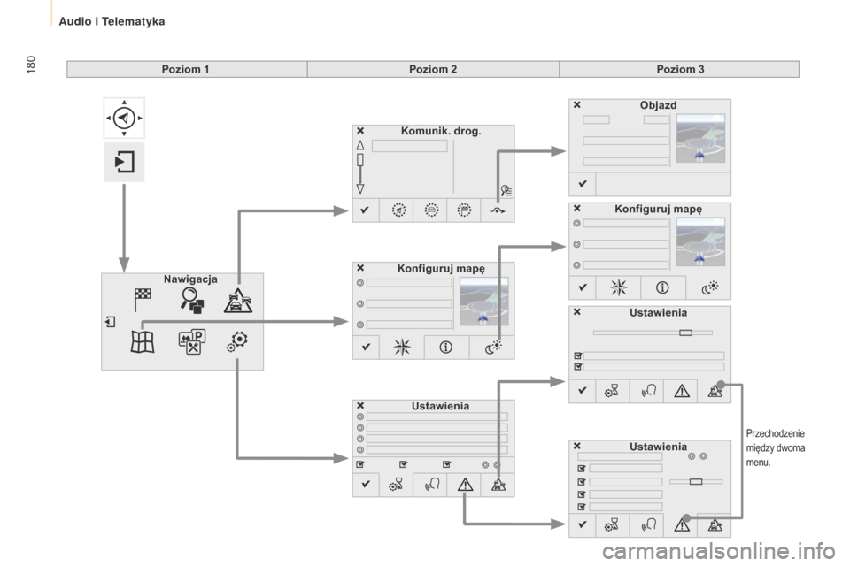Close the lower level 3 Ustawienia panel
The image size is (850, 566).
pyautogui.click(x=576, y=446)
